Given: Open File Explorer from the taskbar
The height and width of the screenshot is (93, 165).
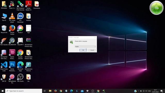Looking at the screenshot, I should point(50,91).
